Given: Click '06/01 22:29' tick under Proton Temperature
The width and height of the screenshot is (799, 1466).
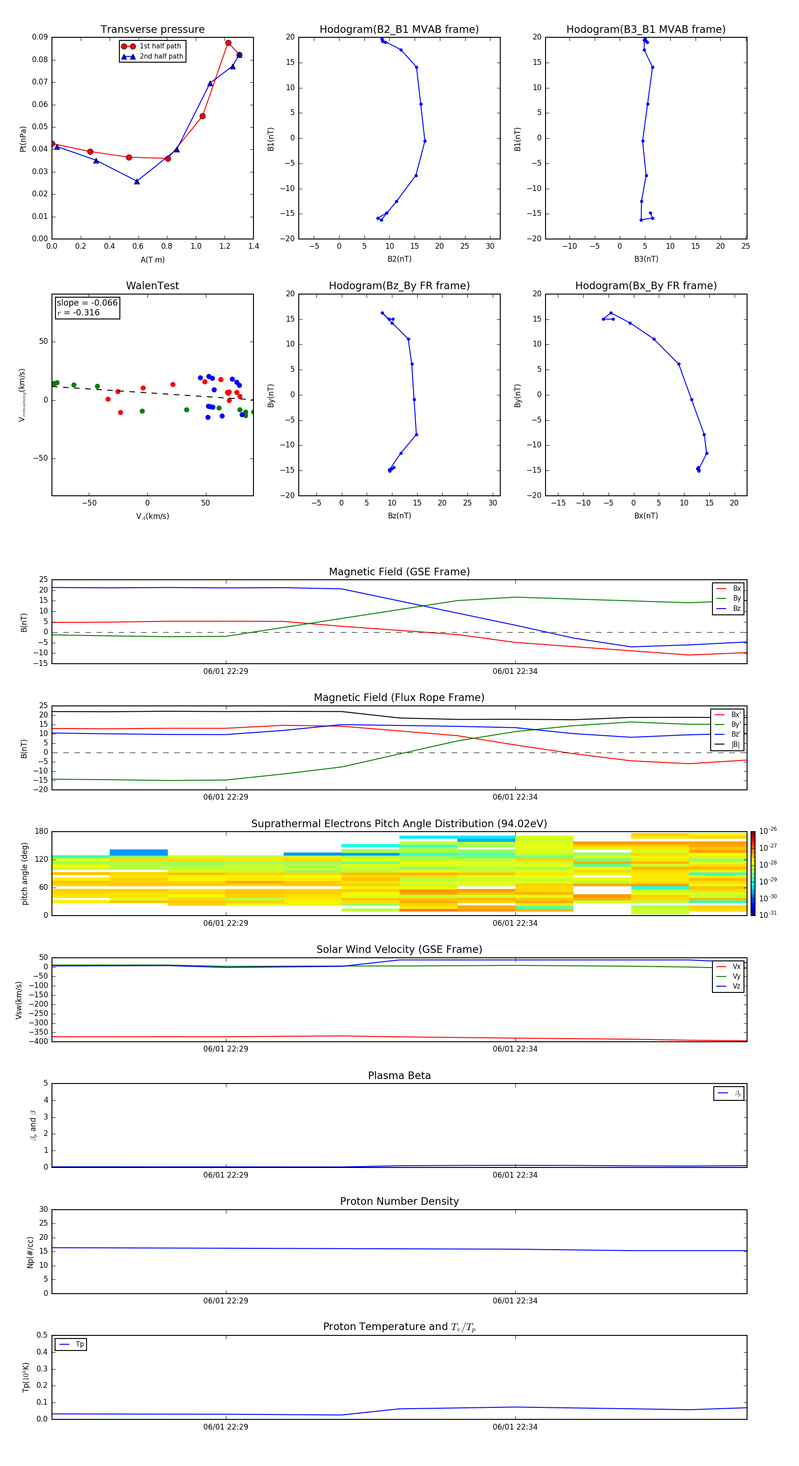Looking at the screenshot, I should coord(226,1427).
